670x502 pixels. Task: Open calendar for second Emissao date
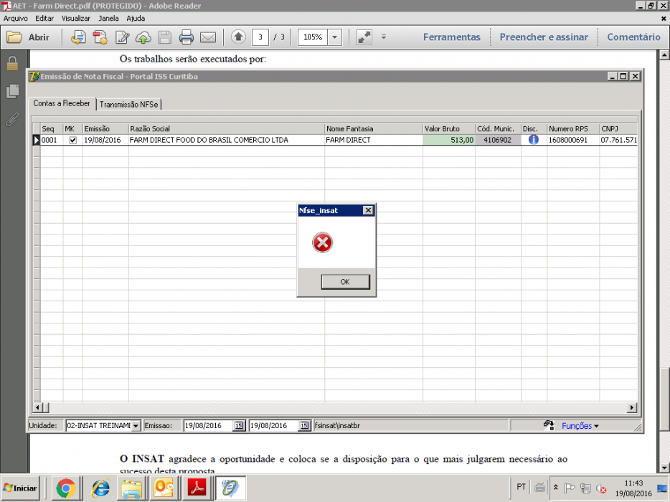point(304,425)
